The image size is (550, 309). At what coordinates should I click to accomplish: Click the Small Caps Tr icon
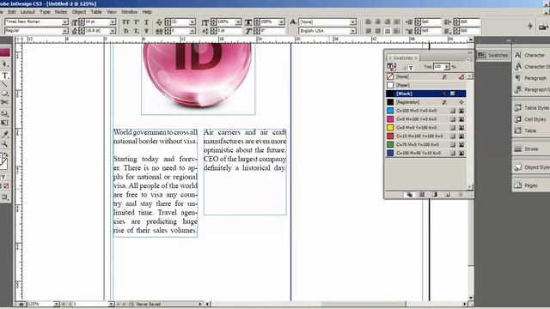click(125, 31)
